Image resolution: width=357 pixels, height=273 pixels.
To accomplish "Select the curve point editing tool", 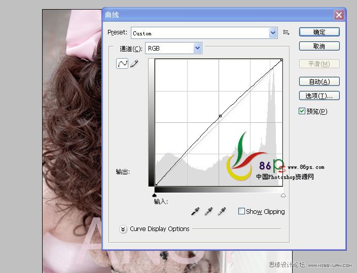I will point(122,63).
